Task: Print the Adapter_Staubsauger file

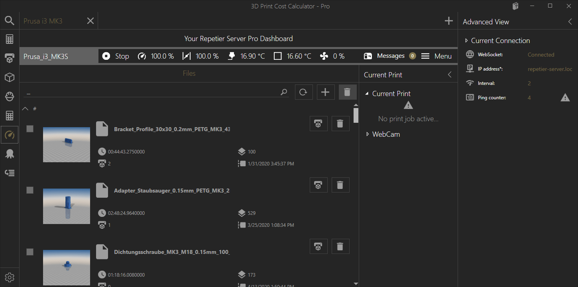Action: click(x=318, y=185)
